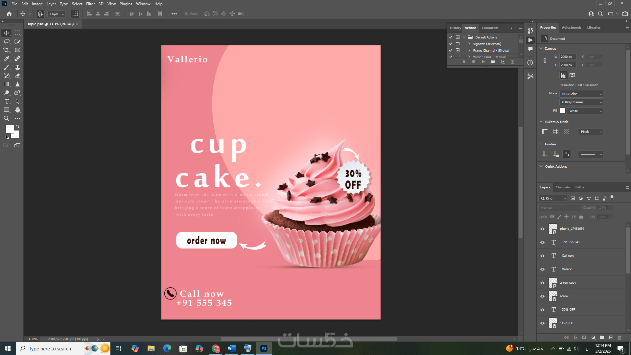Select the Crop tool
Viewport: 631px width, 355px height.
(x=7, y=50)
